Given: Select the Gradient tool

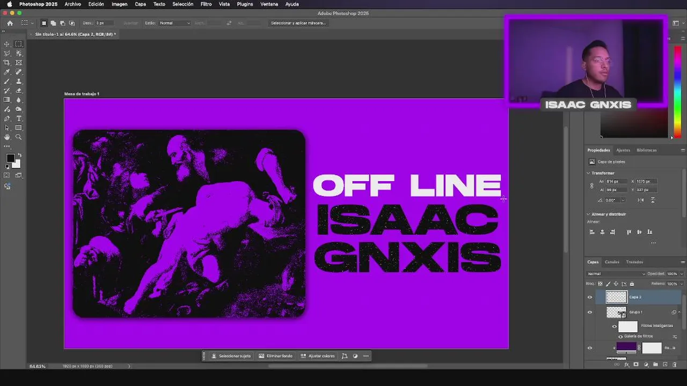Looking at the screenshot, I should point(7,100).
